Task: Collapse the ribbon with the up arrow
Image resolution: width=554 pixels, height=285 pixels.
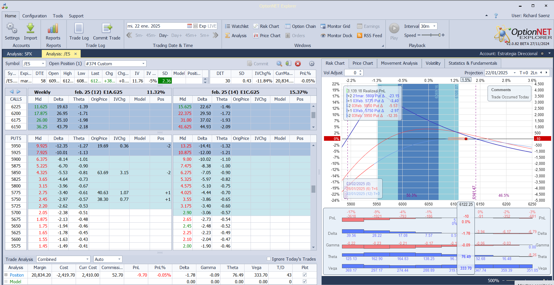Action: (x=486, y=16)
